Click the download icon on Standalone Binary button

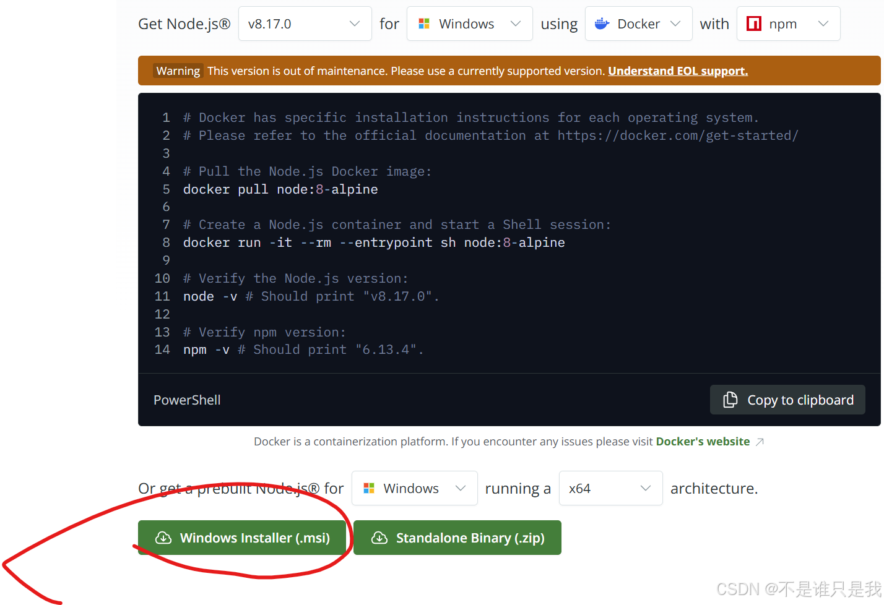click(x=379, y=538)
